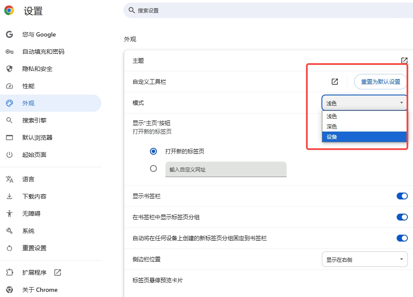
Task: Turn off the 显示书签栏 toggle
Action: (402, 196)
